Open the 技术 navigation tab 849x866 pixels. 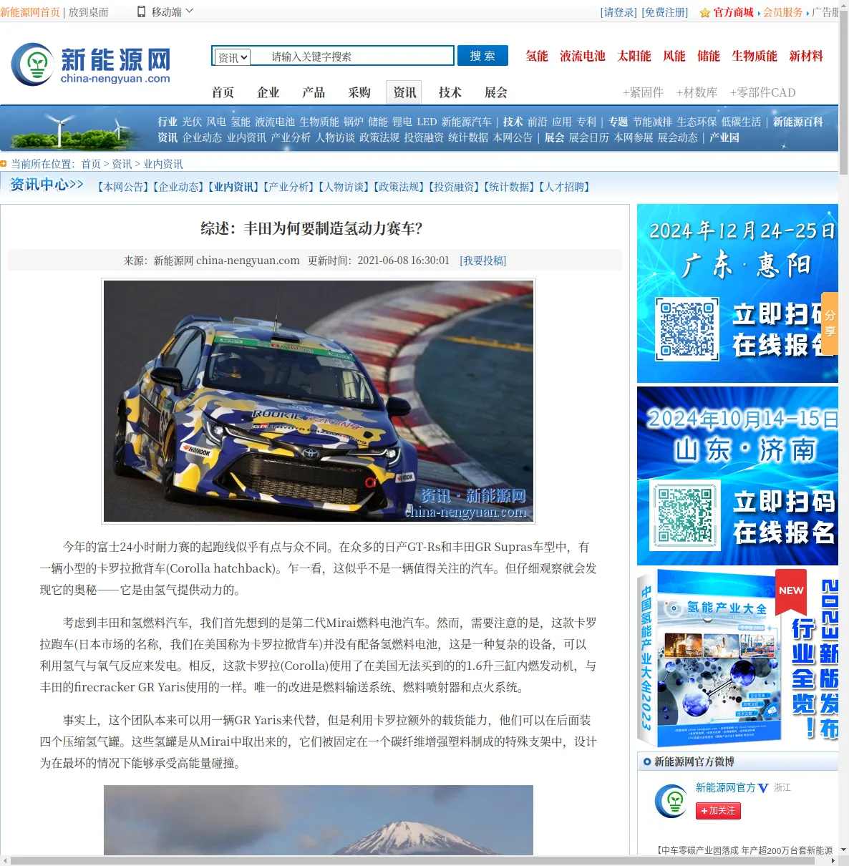pos(450,92)
